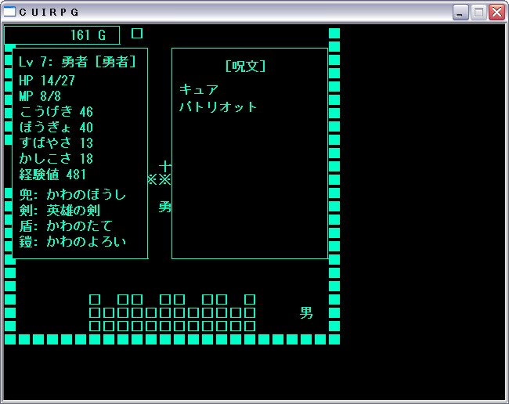Click the かしこさ 18 stat

(56, 158)
